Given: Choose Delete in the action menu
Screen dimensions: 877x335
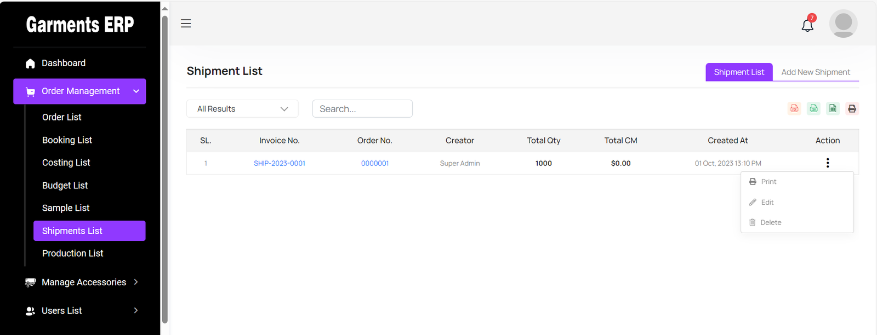Looking at the screenshot, I should pyautogui.click(x=770, y=223).
